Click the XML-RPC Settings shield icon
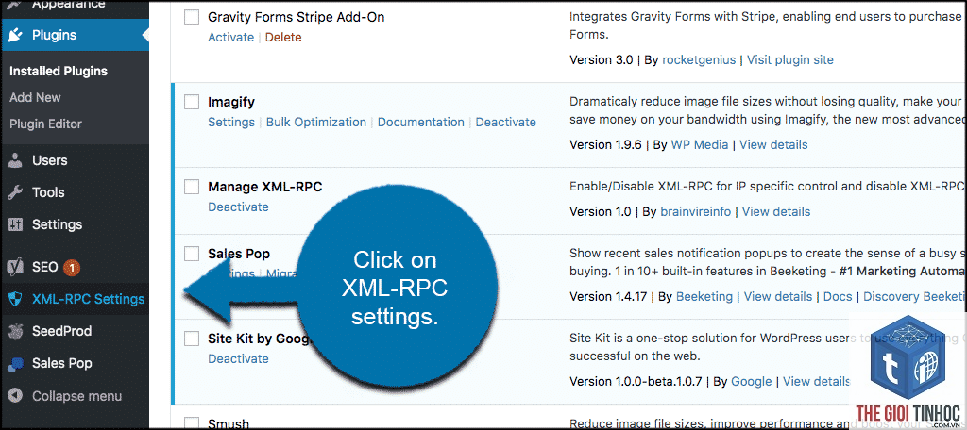 15,300
